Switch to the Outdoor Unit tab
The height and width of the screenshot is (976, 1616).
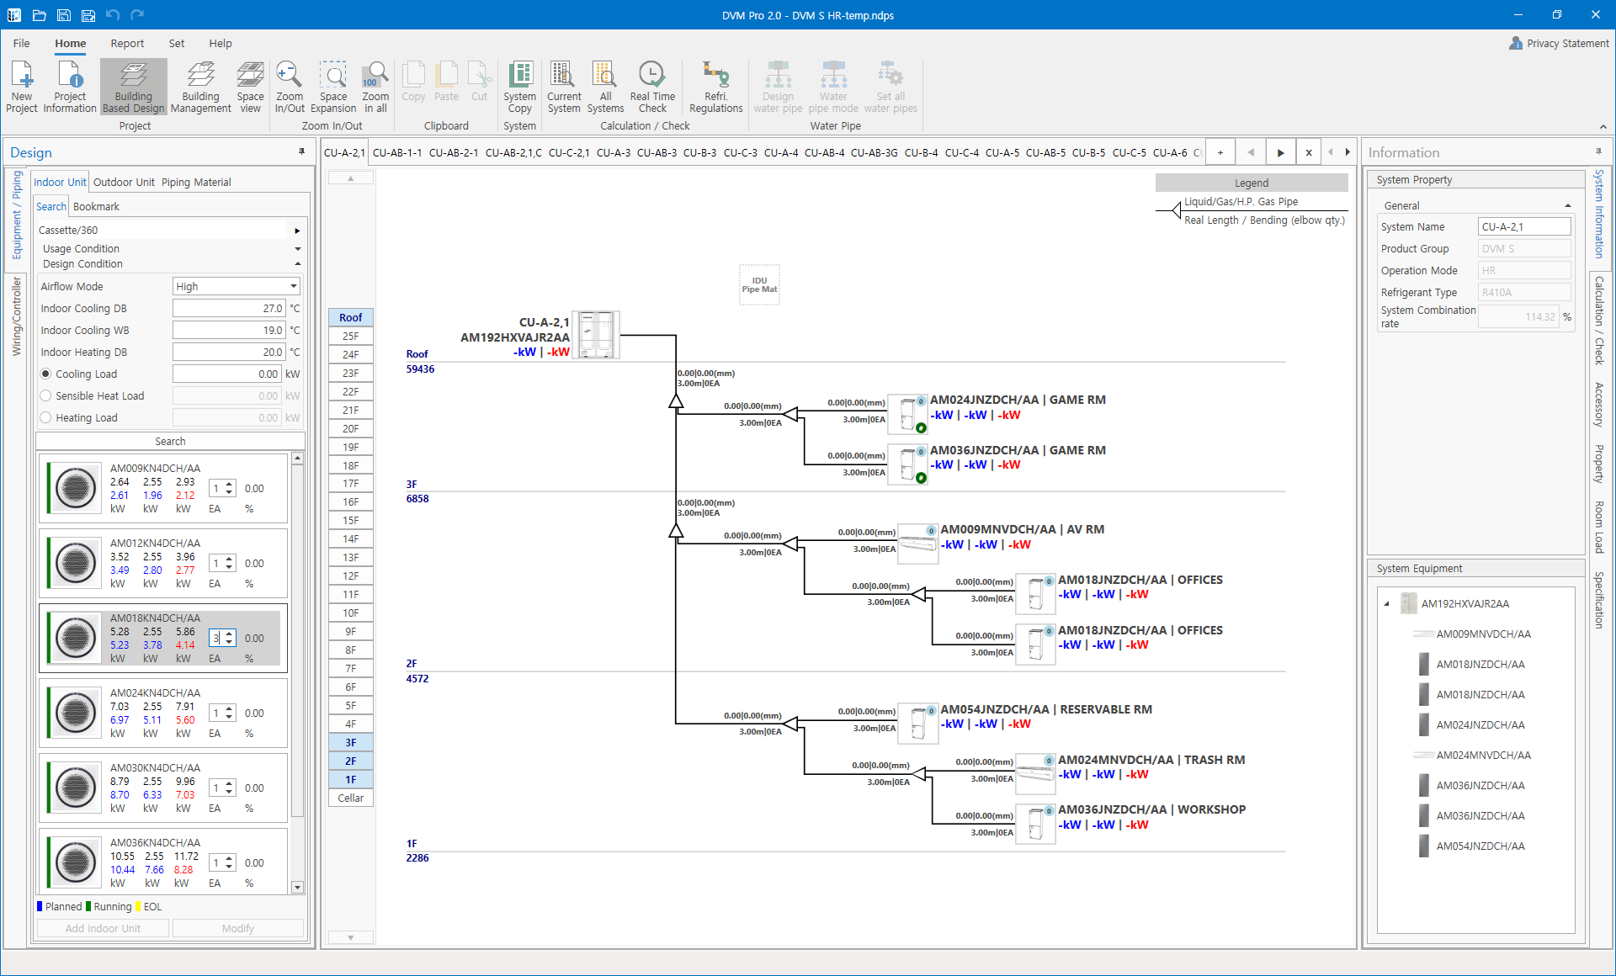pyautogui.click(x=124, y=182)
